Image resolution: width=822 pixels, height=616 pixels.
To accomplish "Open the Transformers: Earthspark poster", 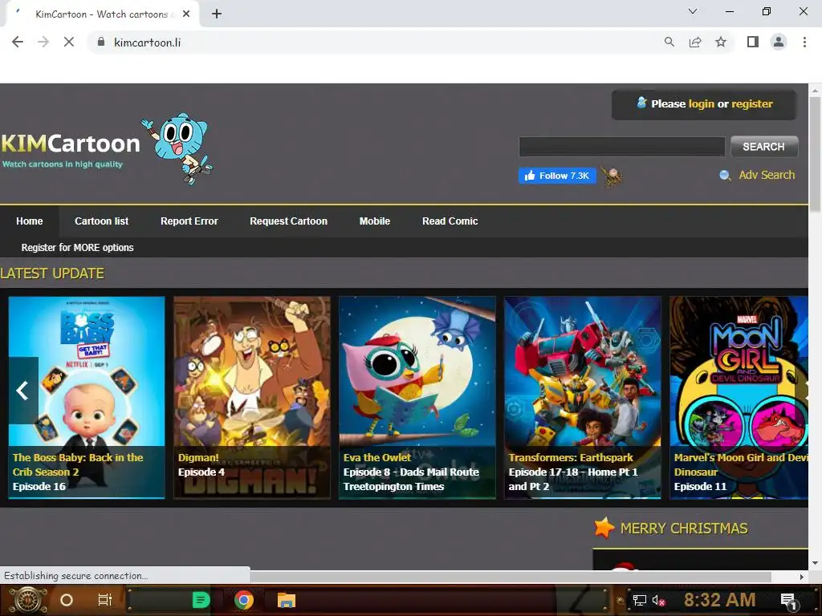I will 583,397.
